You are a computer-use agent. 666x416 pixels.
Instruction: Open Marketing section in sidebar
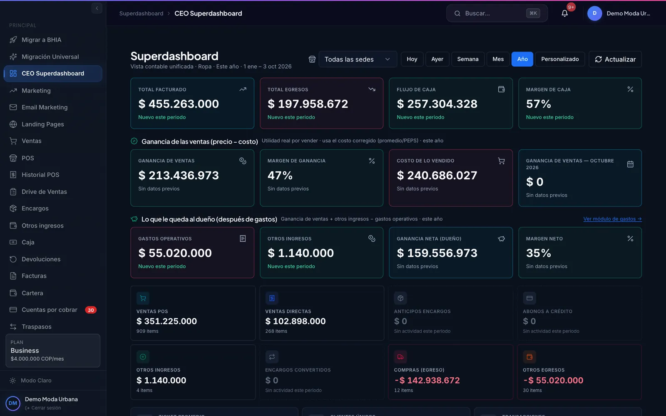pyautogui.click(x=53, y=91)
